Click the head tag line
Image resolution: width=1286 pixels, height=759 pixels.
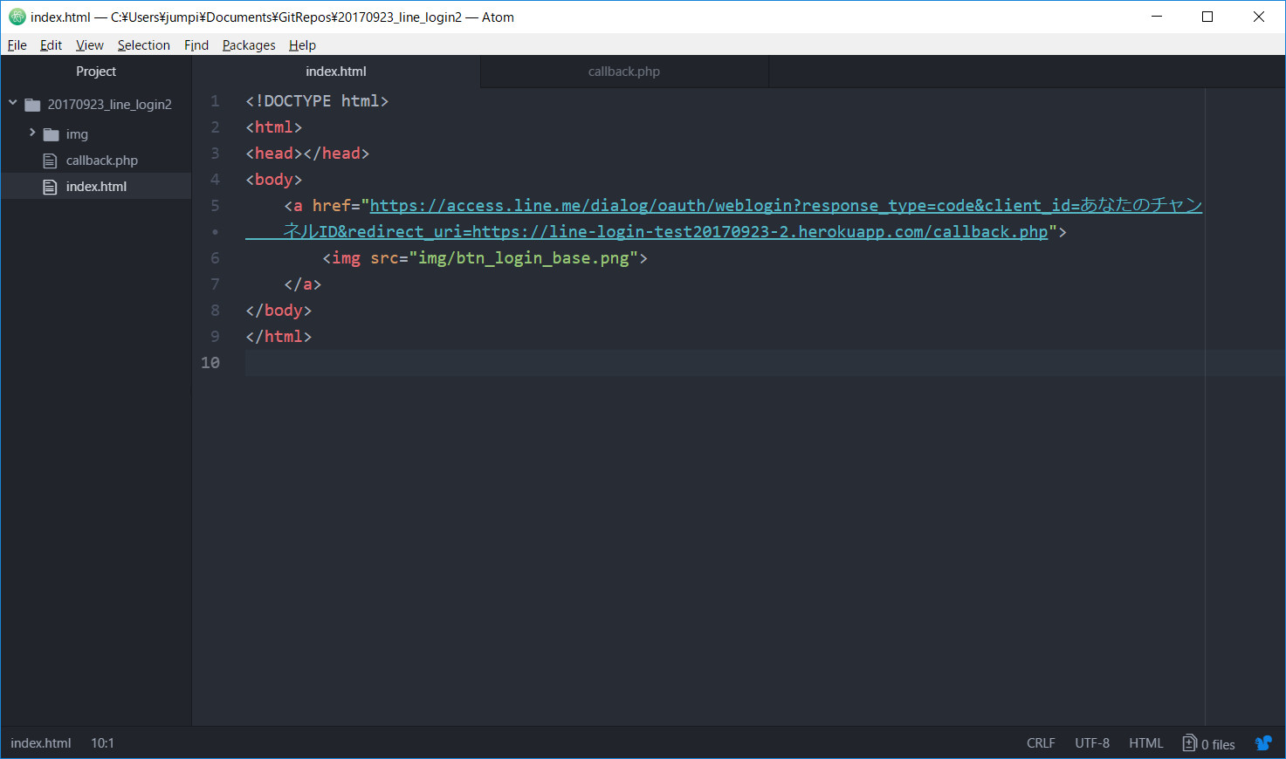(x=307, y=154)
